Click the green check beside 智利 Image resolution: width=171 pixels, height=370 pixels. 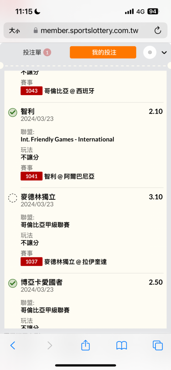pos(13,112)
